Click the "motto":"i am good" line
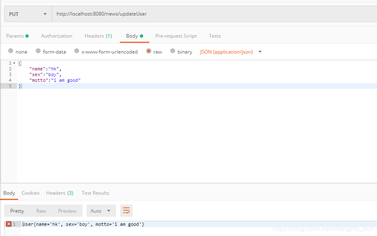 click(x=55, y=80)
